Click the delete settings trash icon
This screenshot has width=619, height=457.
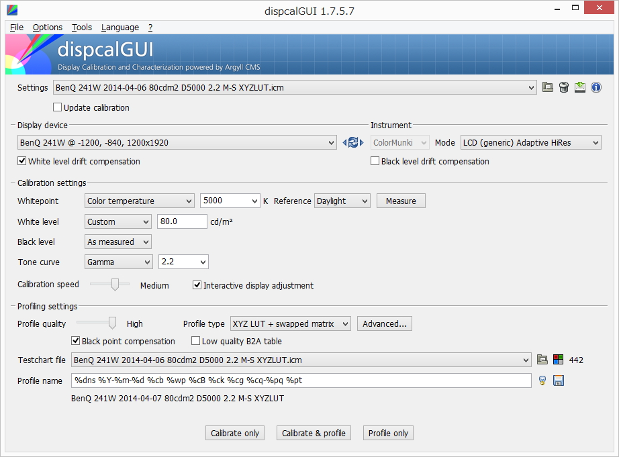tap(564, 87)
